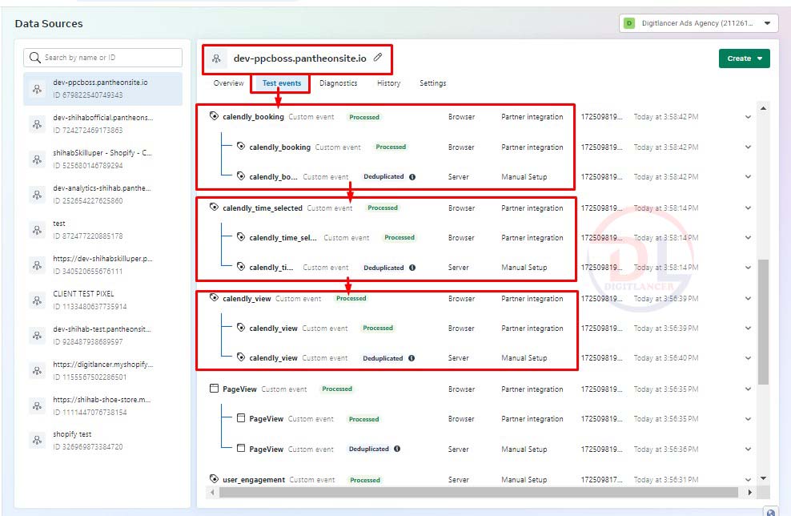Select shopify test data source
The image size is (791, 516).
point(103,440)
